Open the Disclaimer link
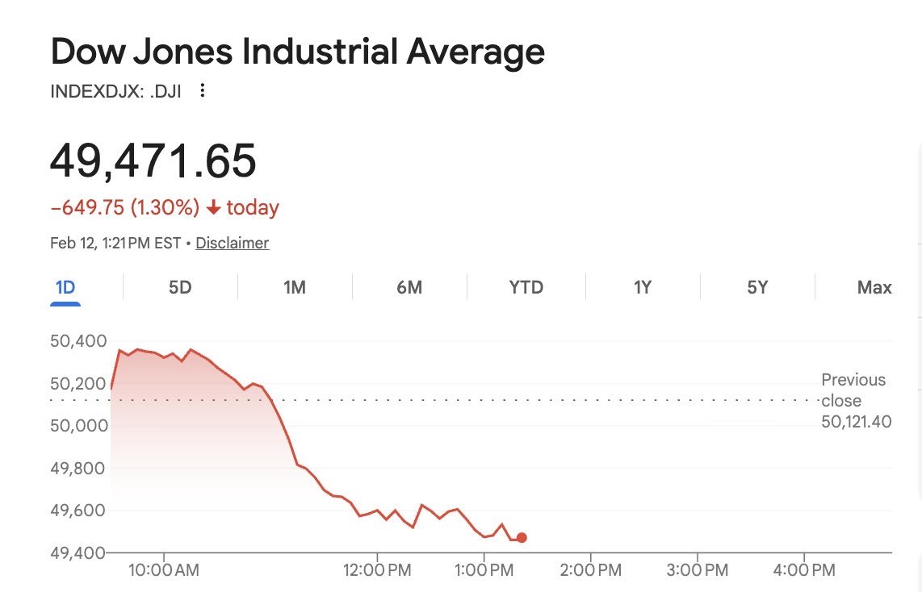 (233, 243)
